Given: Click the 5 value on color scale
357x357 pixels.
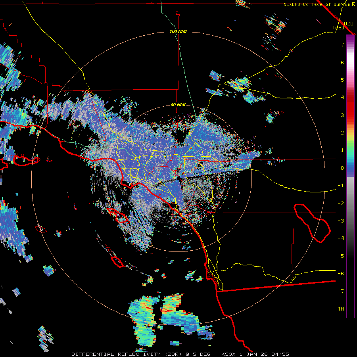Looking at the screenshot, I should (x=342, y=80).
